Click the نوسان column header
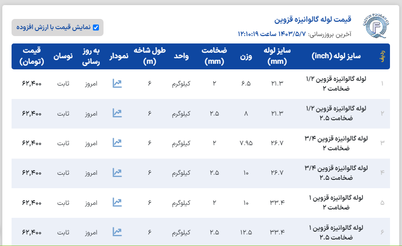Screen dimensions: 402x246 (64, 56)
